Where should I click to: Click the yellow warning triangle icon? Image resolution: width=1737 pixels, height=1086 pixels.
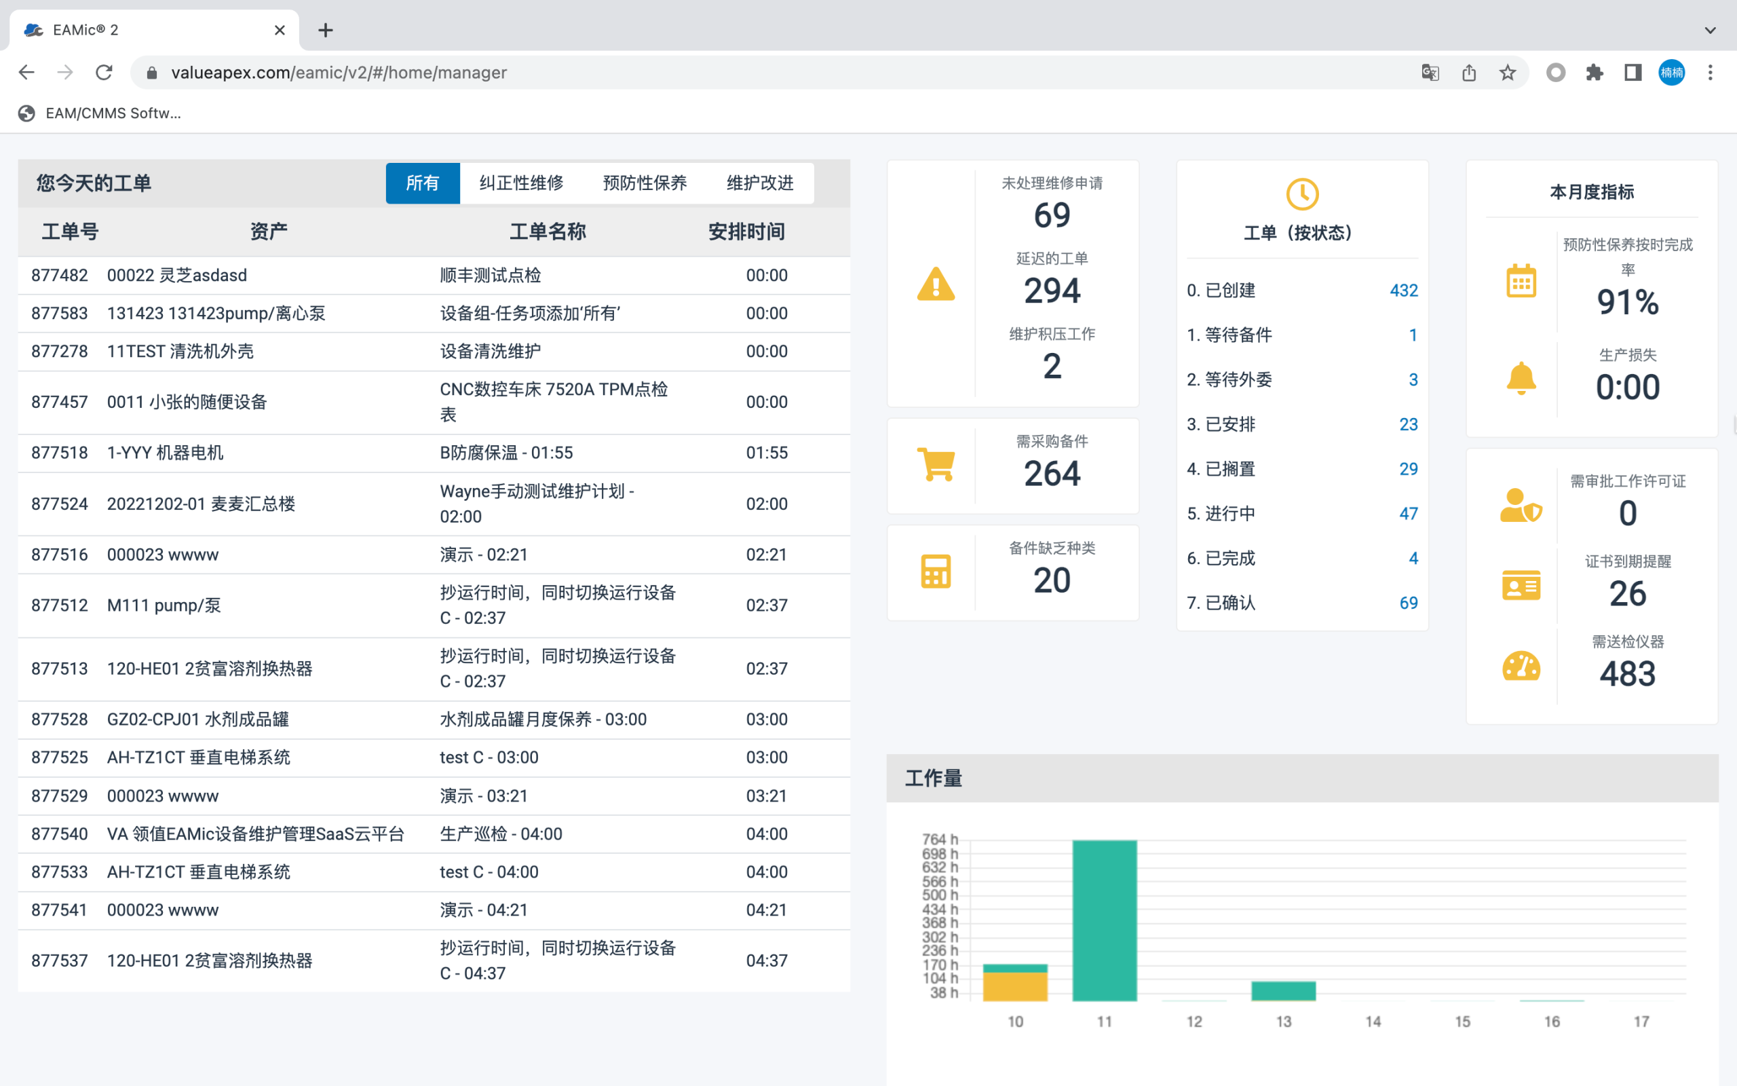pos(935,284)
